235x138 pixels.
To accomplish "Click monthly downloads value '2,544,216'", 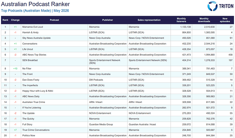I will 209,44.
